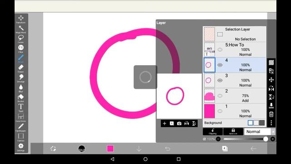Tap Android back navigation button
Image resolution: width=291 pixels, height=164 pixels.
pos(112,159)
